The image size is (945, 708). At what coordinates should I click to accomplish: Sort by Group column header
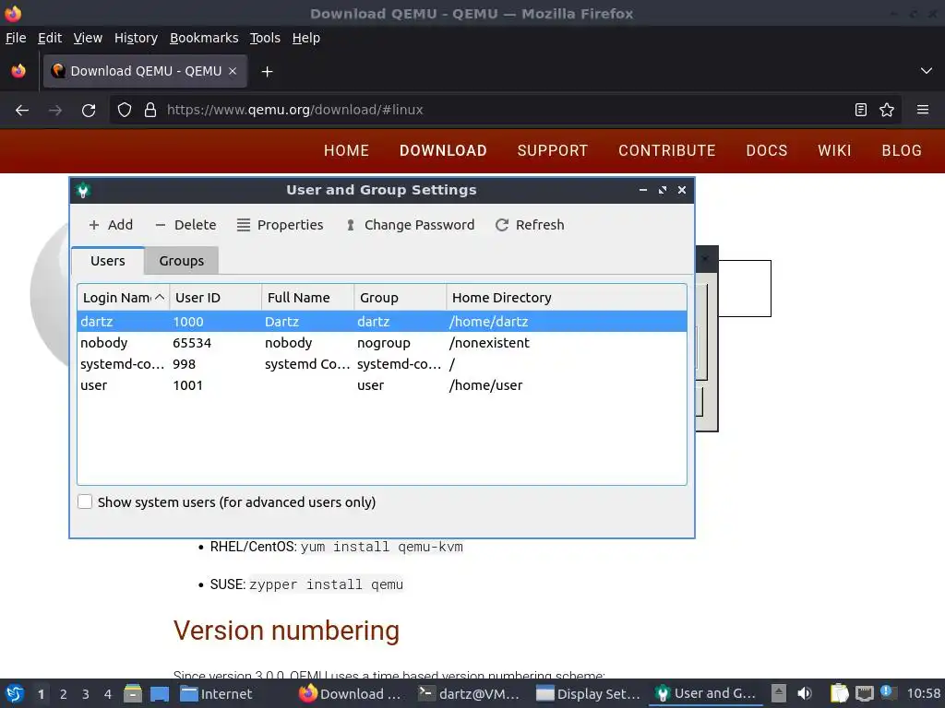(x=400, y=298)
